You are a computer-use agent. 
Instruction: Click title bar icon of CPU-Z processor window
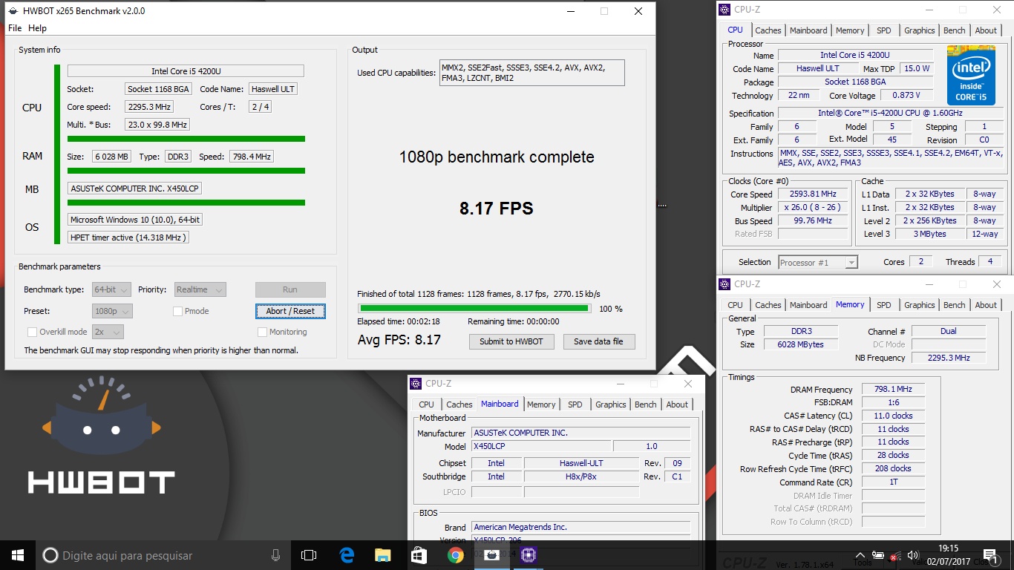pyautogui.click(x=725, y=10)
